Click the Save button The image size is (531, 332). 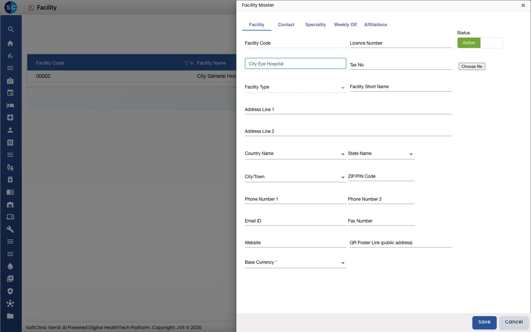click(485, 322)
